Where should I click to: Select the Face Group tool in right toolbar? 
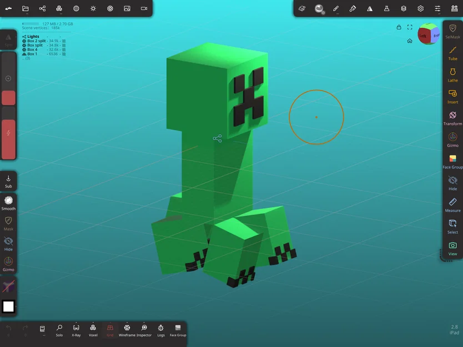click(452, 162)
